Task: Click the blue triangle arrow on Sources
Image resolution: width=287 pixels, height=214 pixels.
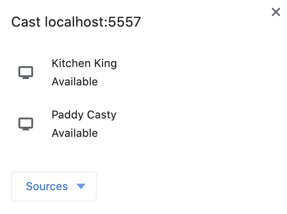Action: point(81,186)
